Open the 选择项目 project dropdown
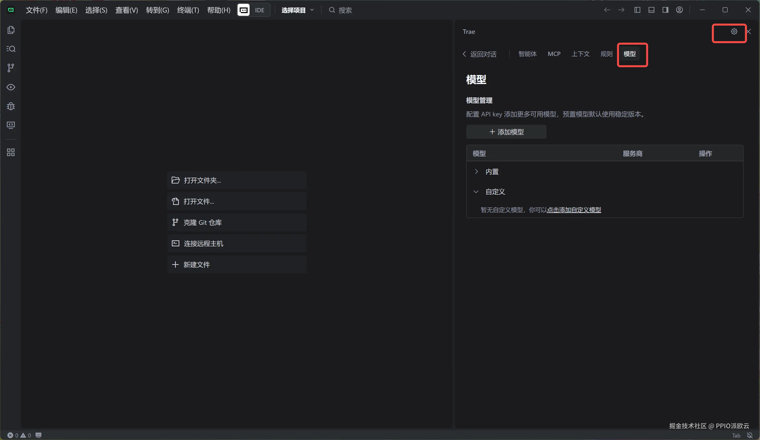This screenshot has height=440, width=760. tap(297, 10)
